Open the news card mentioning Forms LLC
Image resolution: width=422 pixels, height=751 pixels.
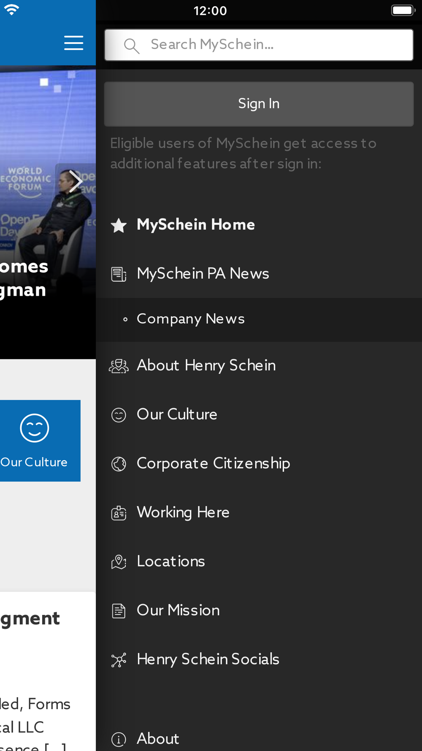tap(48, 672)
